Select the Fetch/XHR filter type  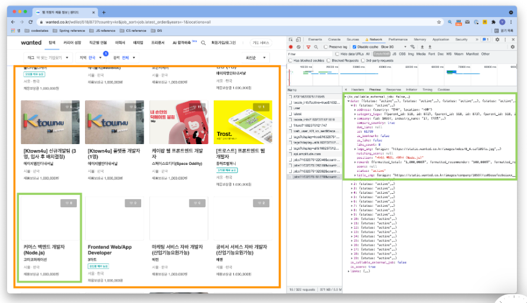tap(382, 54)
